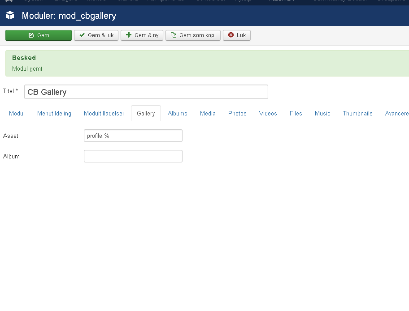Click the module cube icon in header

click(10, 15)
